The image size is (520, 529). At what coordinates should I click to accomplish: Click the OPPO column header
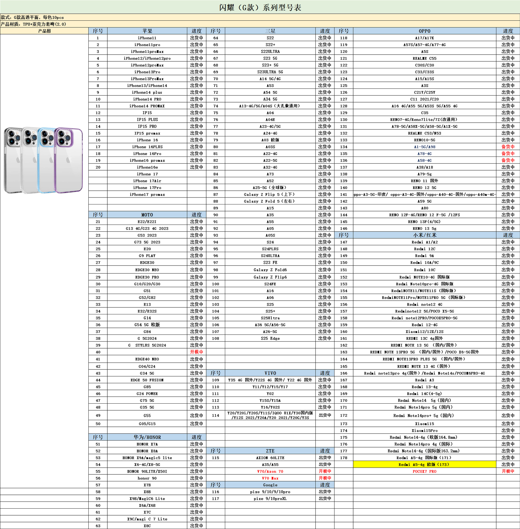(424, 31)
